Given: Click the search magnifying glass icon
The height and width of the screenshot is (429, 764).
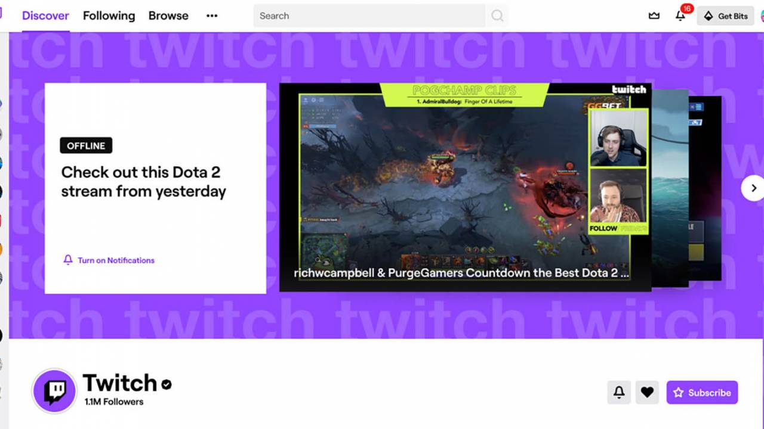Looking at the screenshot, I should point(497,15).
